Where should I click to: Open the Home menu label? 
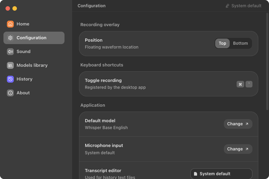(23, 24)
